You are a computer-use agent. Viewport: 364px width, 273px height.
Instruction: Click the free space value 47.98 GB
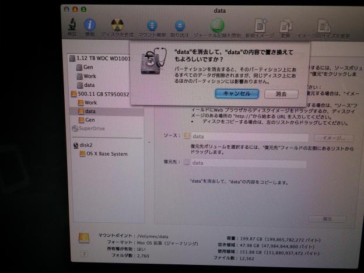[249, 246]
